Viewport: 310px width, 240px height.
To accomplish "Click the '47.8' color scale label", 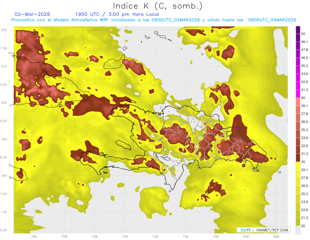I will [305, 50].
